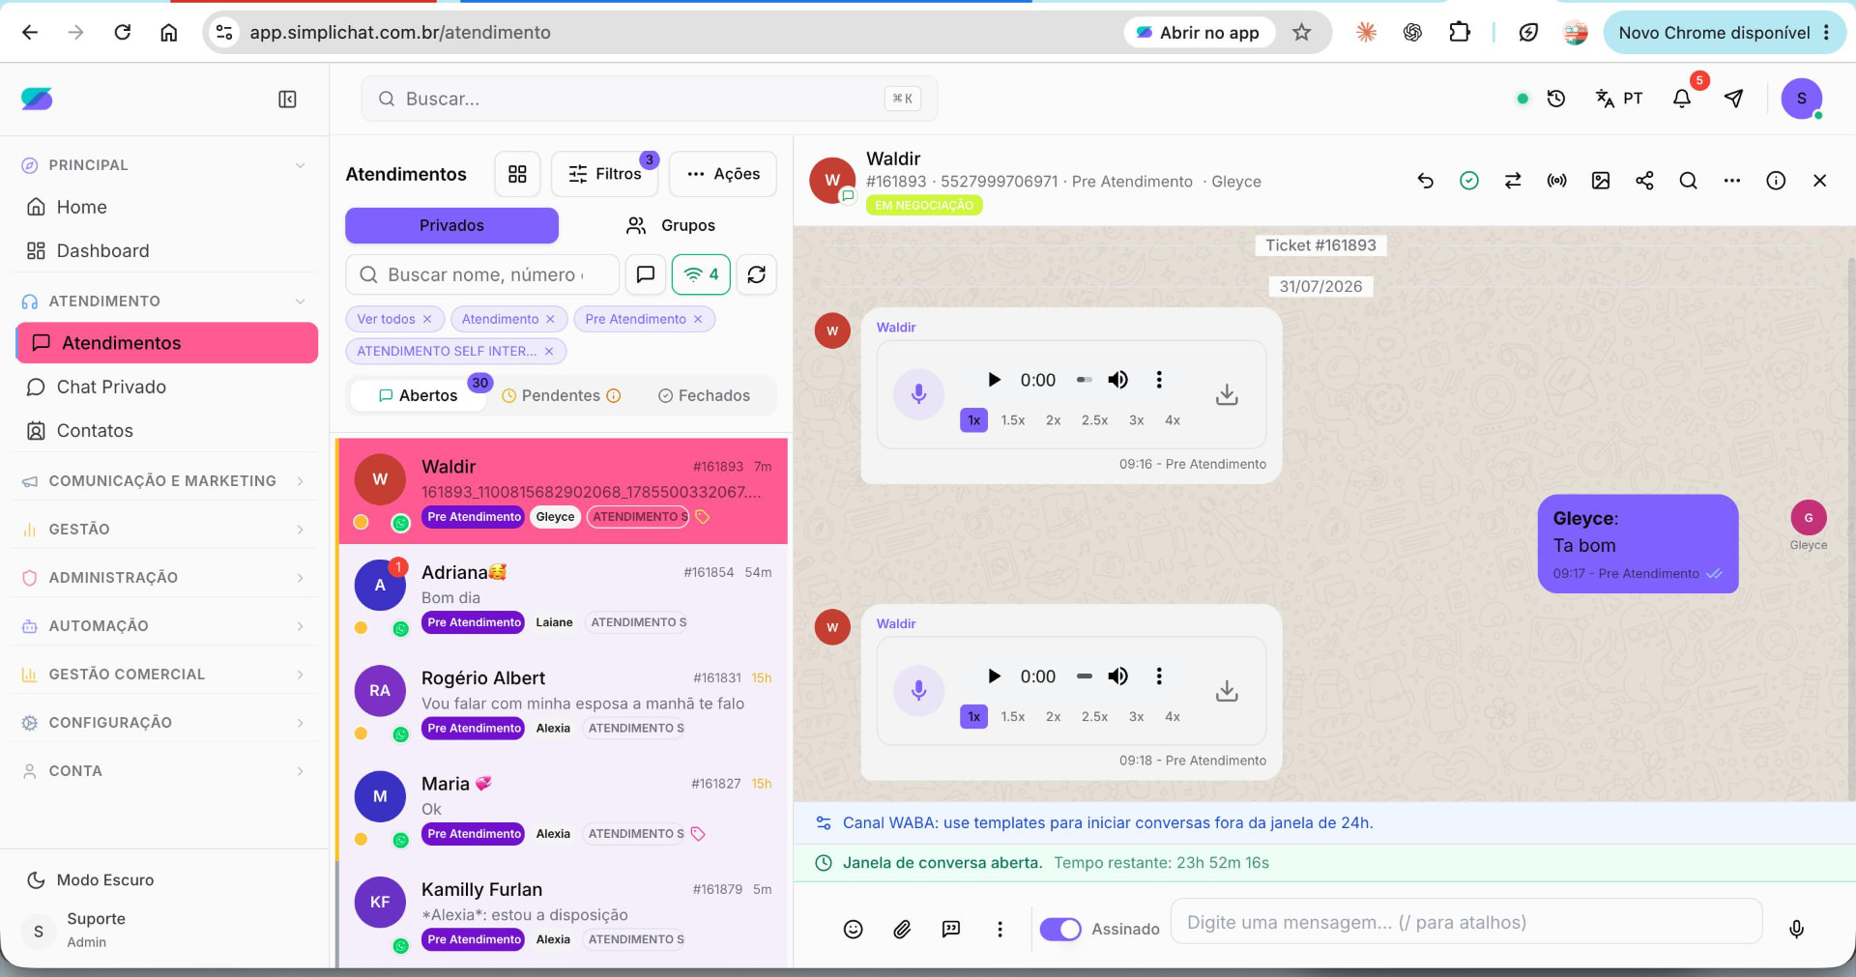
Task: Open the Fechados tab
Action: tap(704, 395)
